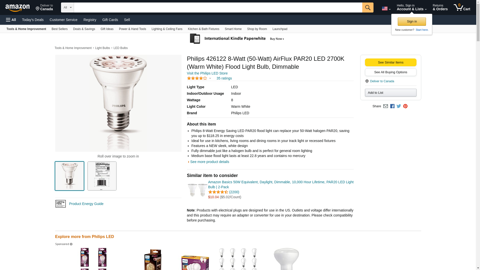The image size is (480, 270).
Task: Select Smart Home category tab
Action: pyautogui.click(x=233, y=29)
